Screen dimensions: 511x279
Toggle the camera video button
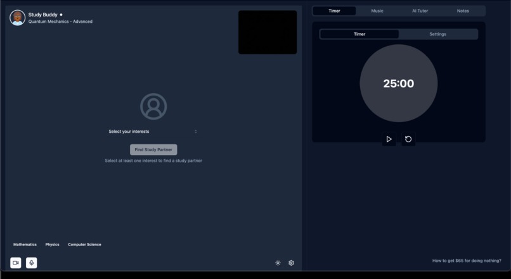click(x=16, y=263)
